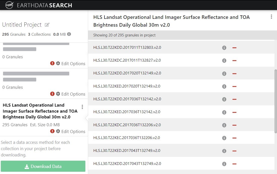Edit the Untitled Project name pencil icon
The image size is (277, 174).
(47, 25)
